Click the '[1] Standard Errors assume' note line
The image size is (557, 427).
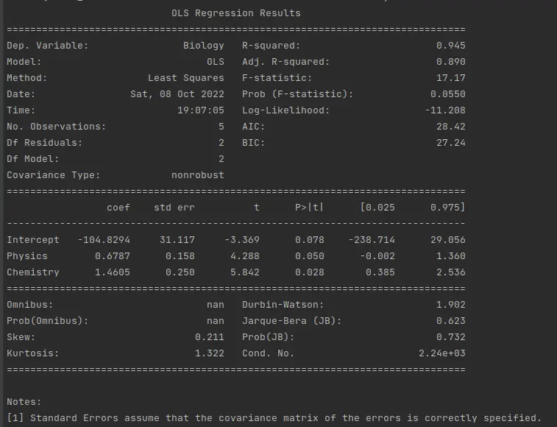pos(274,418)
